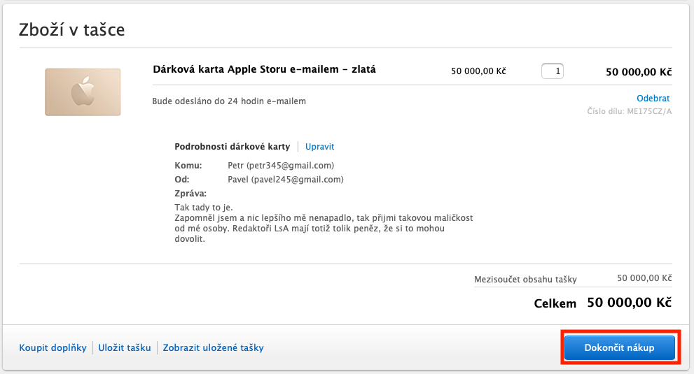Click the Bude odesláno do 24 hodin text
This screenshot has width=694, height=374.
point(229,101)
